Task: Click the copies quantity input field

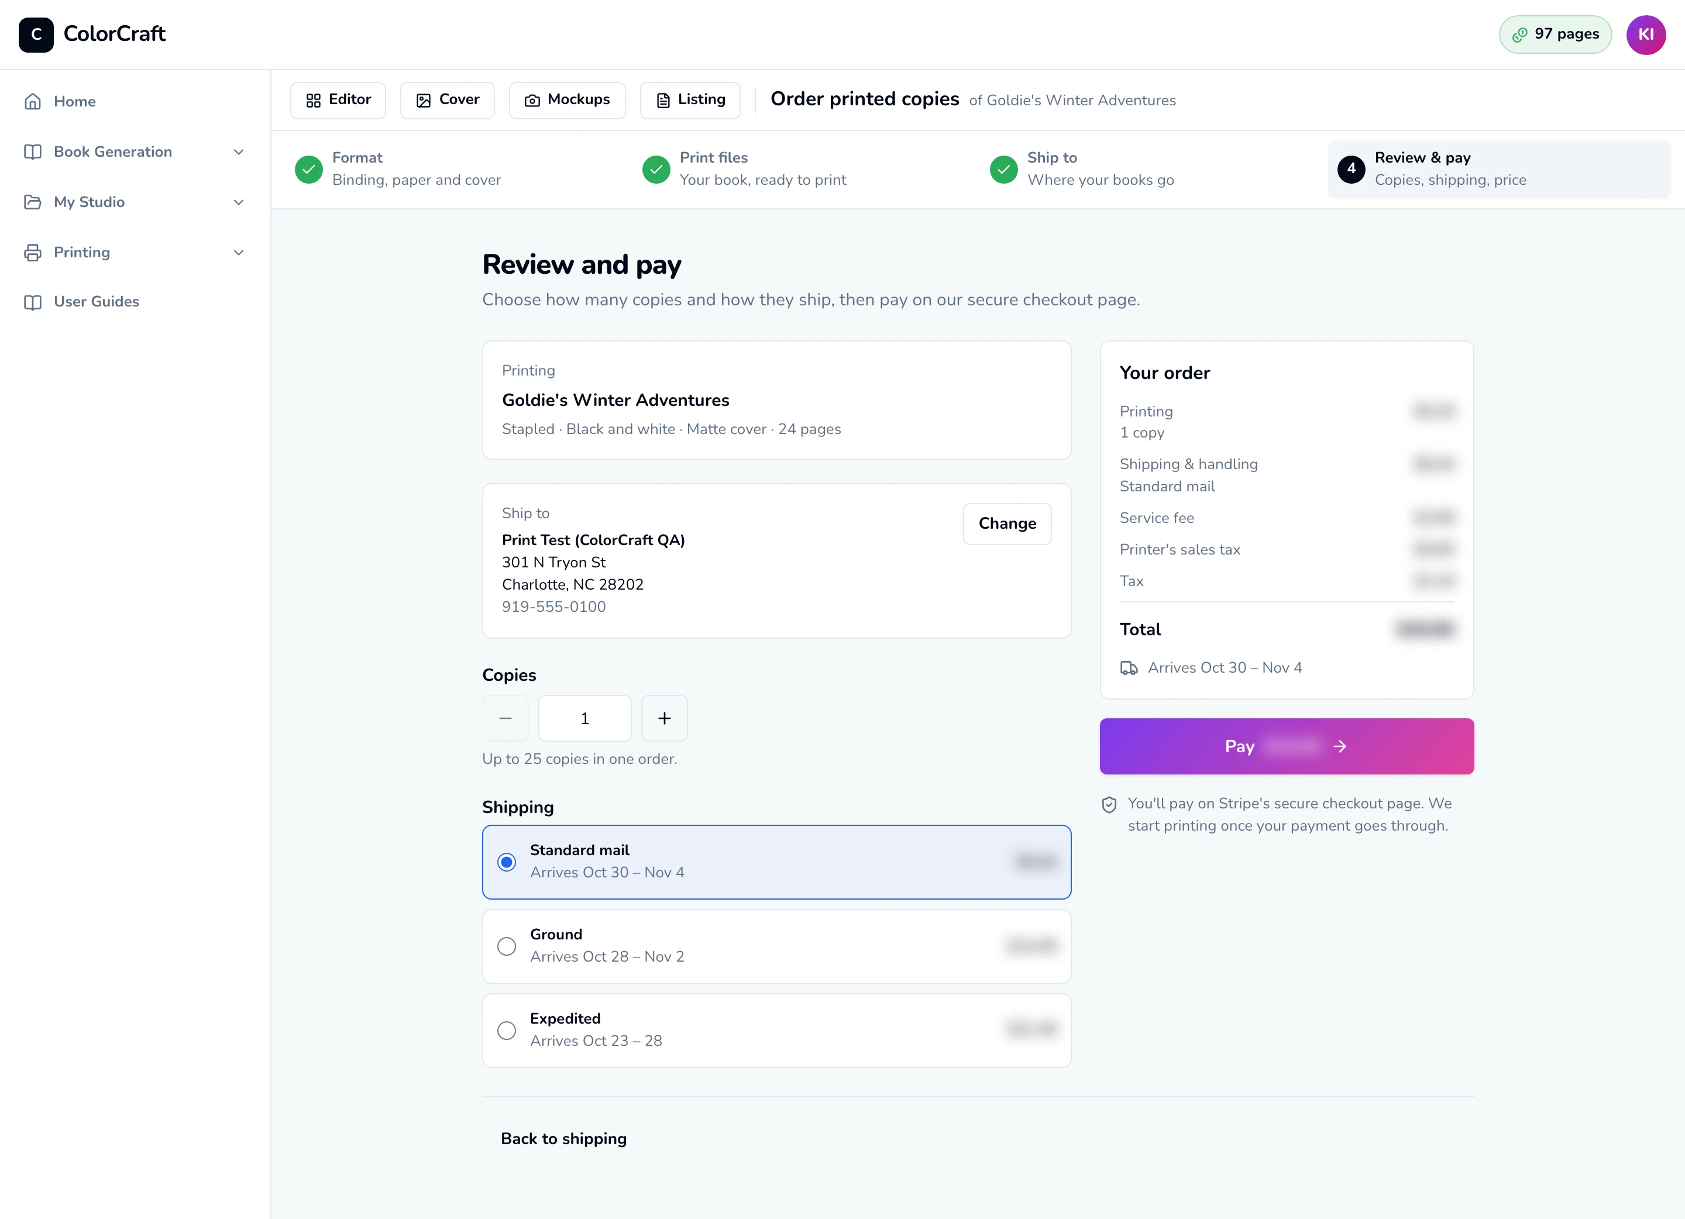Action: (584, 718)
